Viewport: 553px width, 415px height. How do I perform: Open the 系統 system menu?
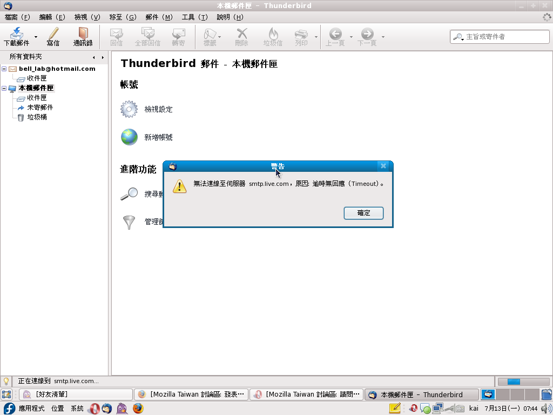(77, 409)
